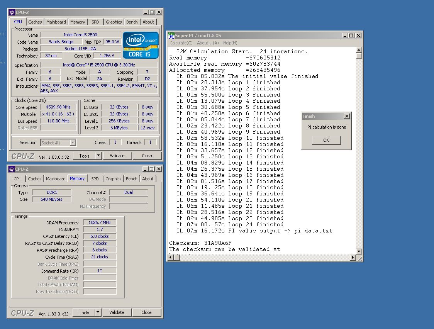
Task: Switch to CPU tab in bottom CPU-Z window
Action: (17, 179)
